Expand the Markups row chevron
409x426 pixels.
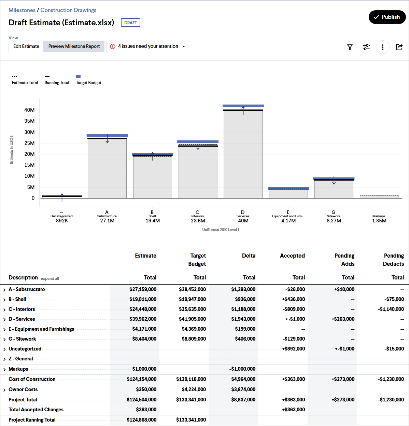pyautogui.click(x=4, y=369)
